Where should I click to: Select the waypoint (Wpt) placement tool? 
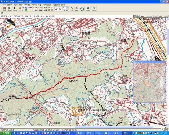pyautogui.click(x=20, y=9)
